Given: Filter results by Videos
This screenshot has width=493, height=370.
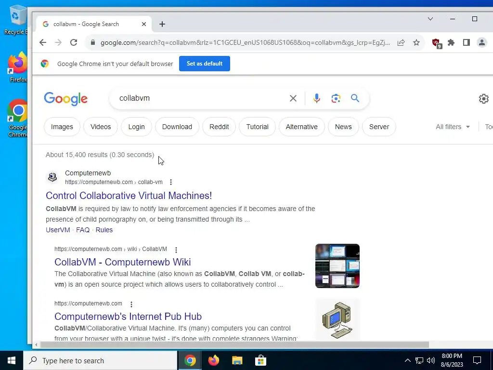Looking at the screenshot, I should tap(101, 127).
